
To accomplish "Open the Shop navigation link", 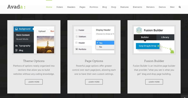I will tap(113, 7).
